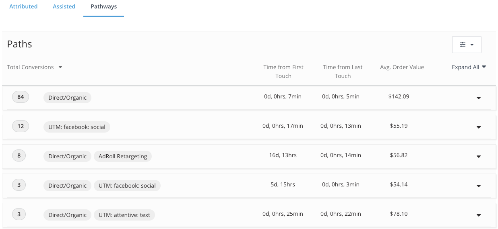Click the 84 conversions count badge
498x229 pixels.
[x=21, y=97]
